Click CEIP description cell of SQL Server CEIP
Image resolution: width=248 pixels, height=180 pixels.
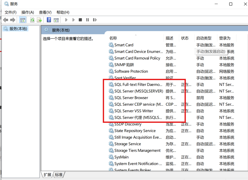click(171, 104)
